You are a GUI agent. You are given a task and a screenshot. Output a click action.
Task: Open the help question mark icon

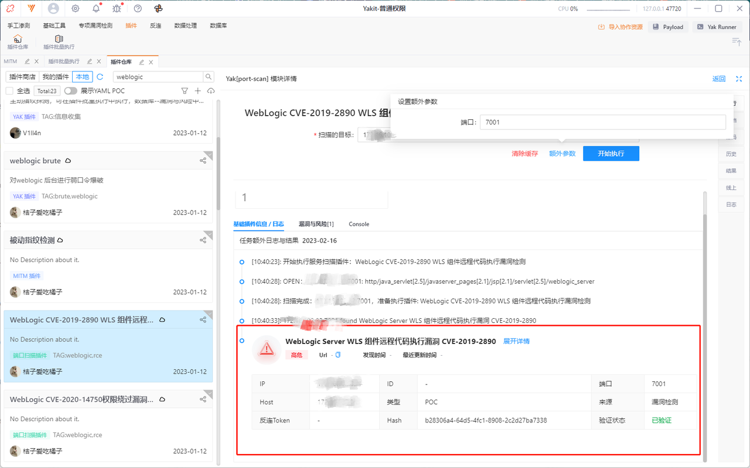pyautogui.click(x=138, y=9)
